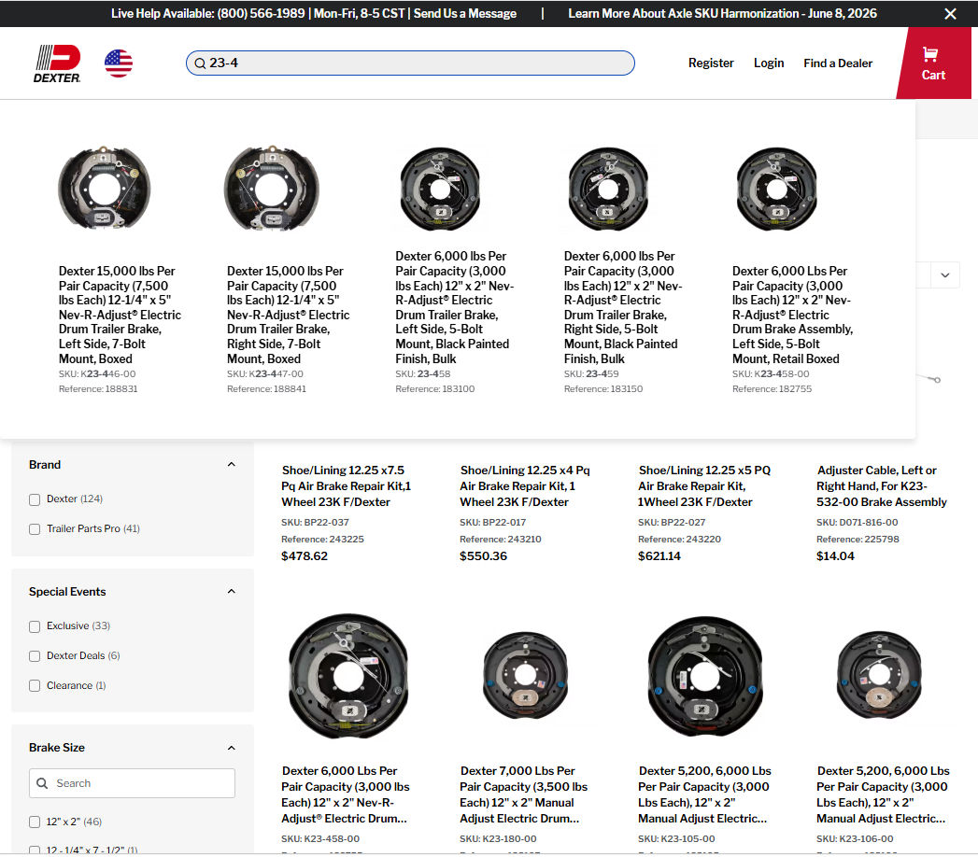Click product image for K23-180-00 brake
The image size is (978, 857).
point(526,675)
